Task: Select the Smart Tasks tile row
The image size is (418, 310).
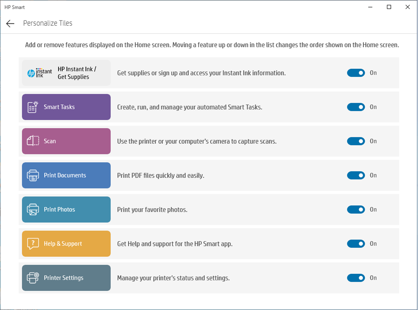Action: click(66, 107)
